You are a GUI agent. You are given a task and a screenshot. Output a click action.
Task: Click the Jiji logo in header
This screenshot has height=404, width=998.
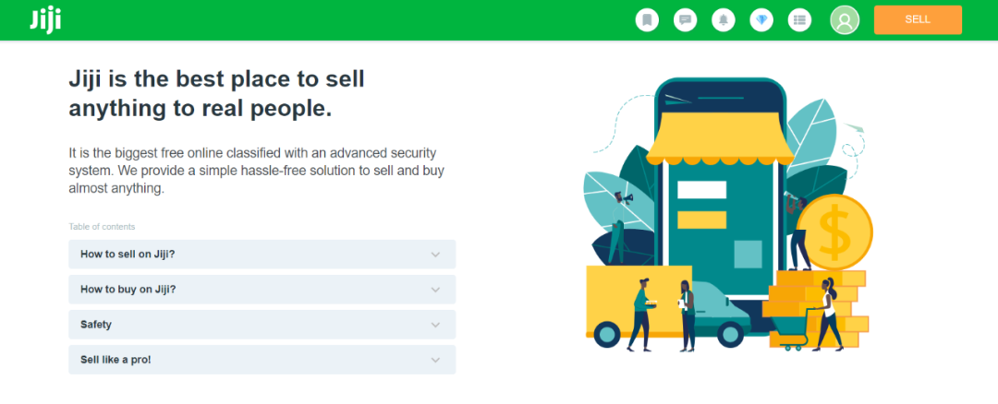click(44, 19)
